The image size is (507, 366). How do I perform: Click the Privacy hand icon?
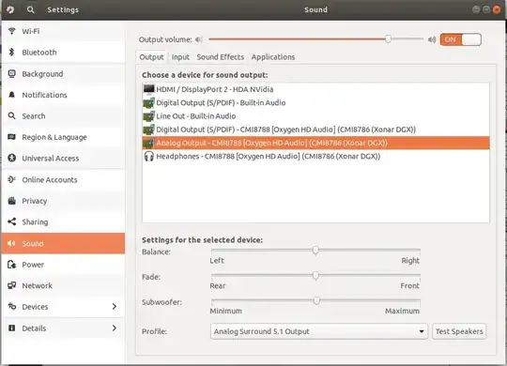click(x=12, y=201)
